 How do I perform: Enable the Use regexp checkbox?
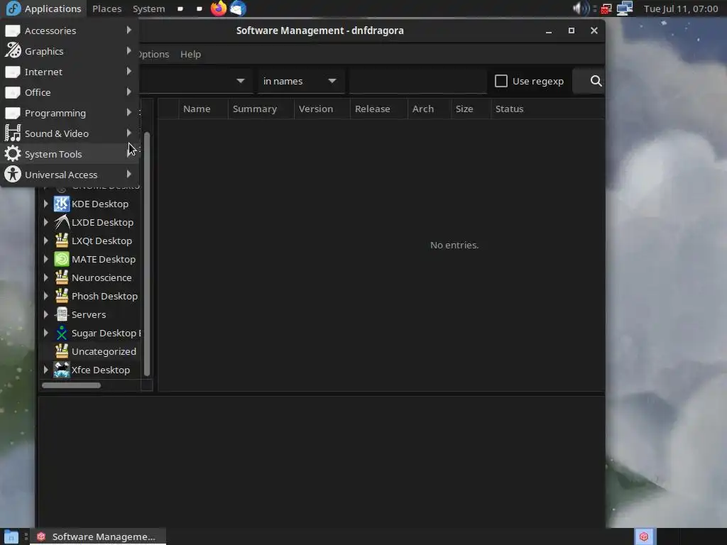pyautogui.click(x=501, y=81)
